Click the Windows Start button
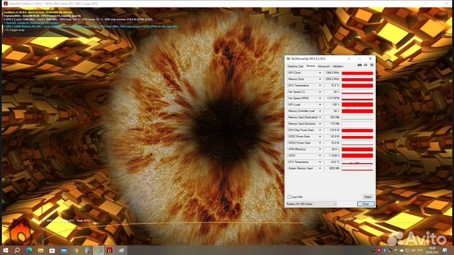Screen dimensions: 454x255 pyautogui.click(x=5, y=250)
